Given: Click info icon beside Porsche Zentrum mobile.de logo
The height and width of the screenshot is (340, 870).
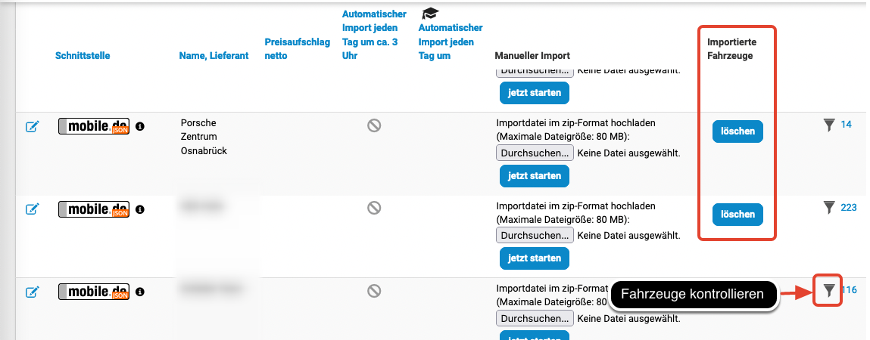Looking at the screenshot, I should click(140, 126).
